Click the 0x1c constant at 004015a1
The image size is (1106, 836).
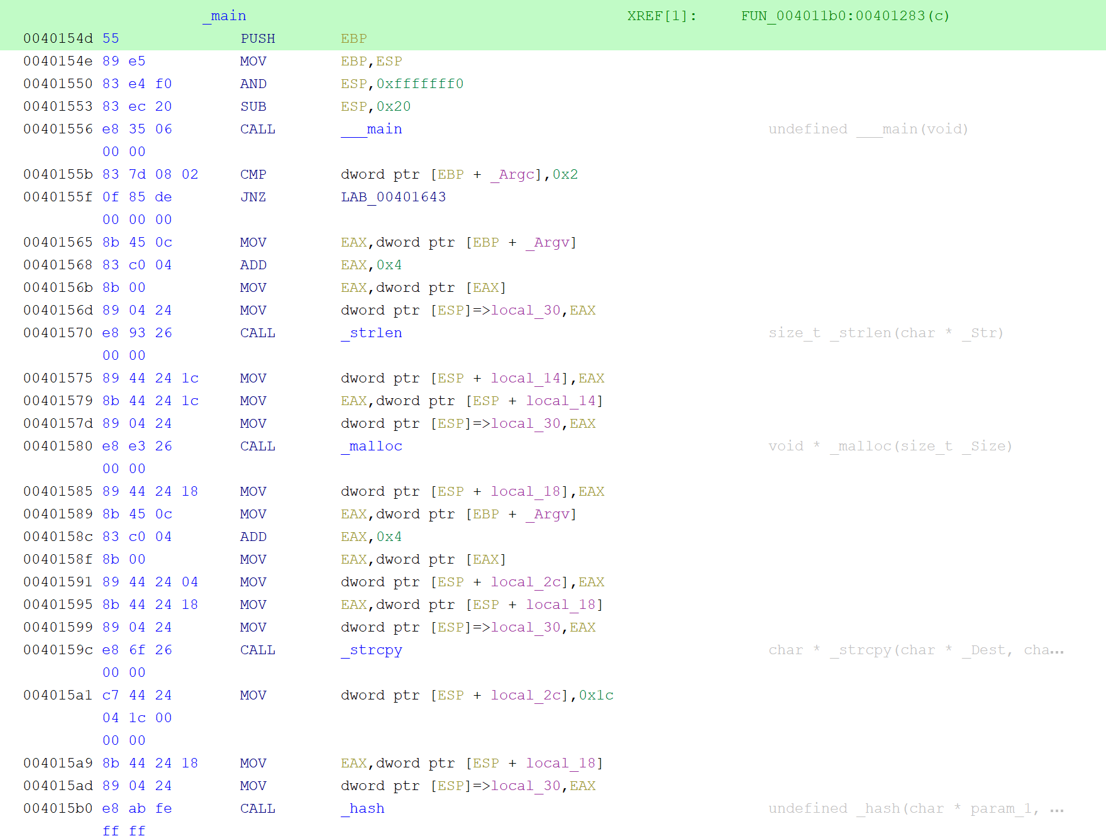coord(597,695)
